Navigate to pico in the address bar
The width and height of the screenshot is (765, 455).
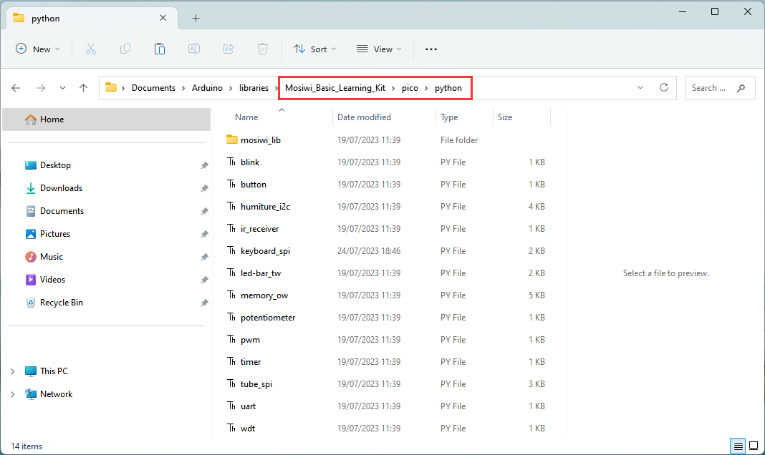click(410, 88)
